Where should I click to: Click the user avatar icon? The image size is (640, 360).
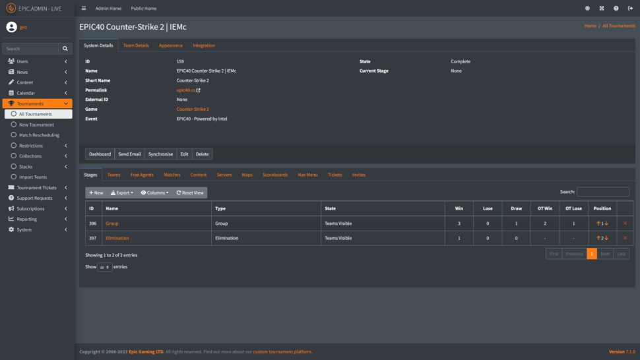(x=11, y=27)
